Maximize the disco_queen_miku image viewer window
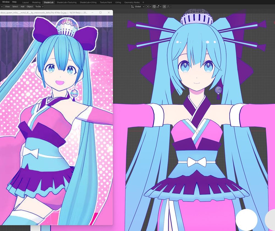This screenshot has height=231, width=275. point(100,12)
